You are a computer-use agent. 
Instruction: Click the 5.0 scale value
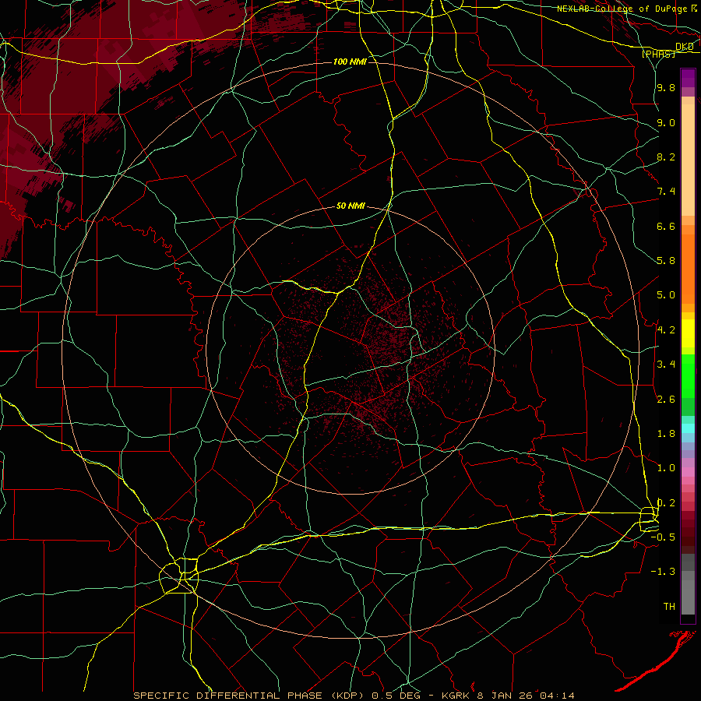click(666, 295)
